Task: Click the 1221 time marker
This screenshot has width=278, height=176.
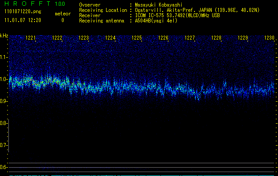Action: tap(31, 38)
